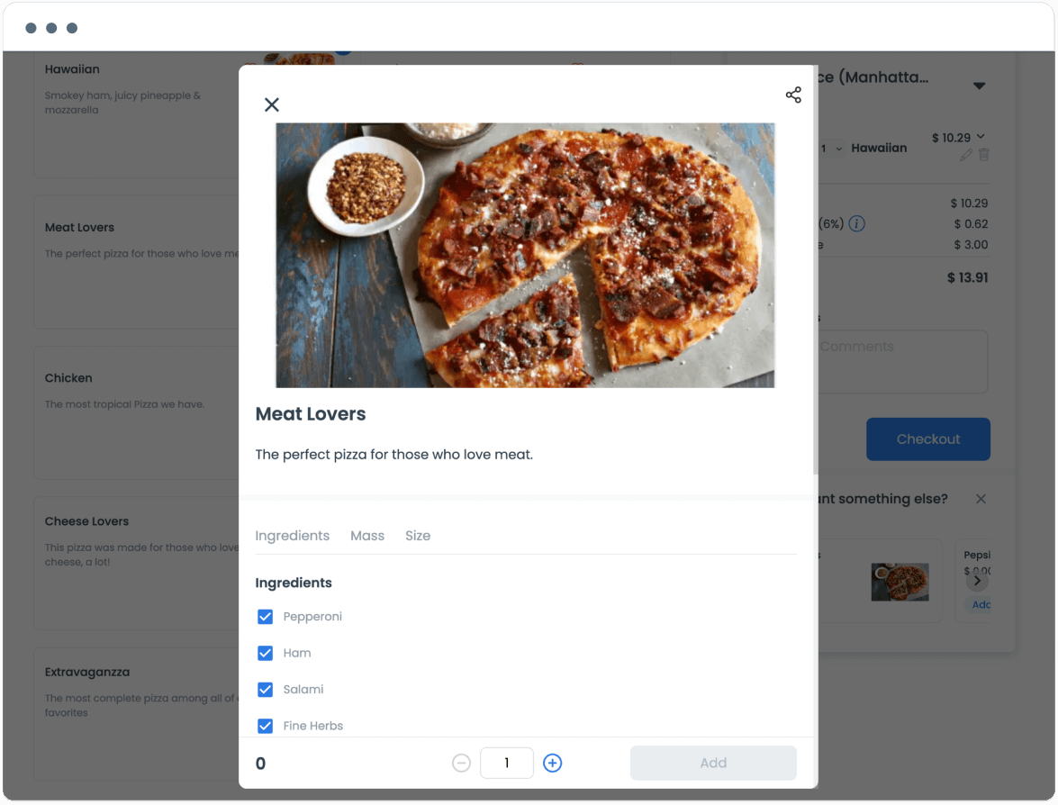Expand the Hawaiian $ 10.29 price chevron
Image resolution: width=1058 pixels, height=805 pixels.
pyautogui.click(x=981, y=137)
